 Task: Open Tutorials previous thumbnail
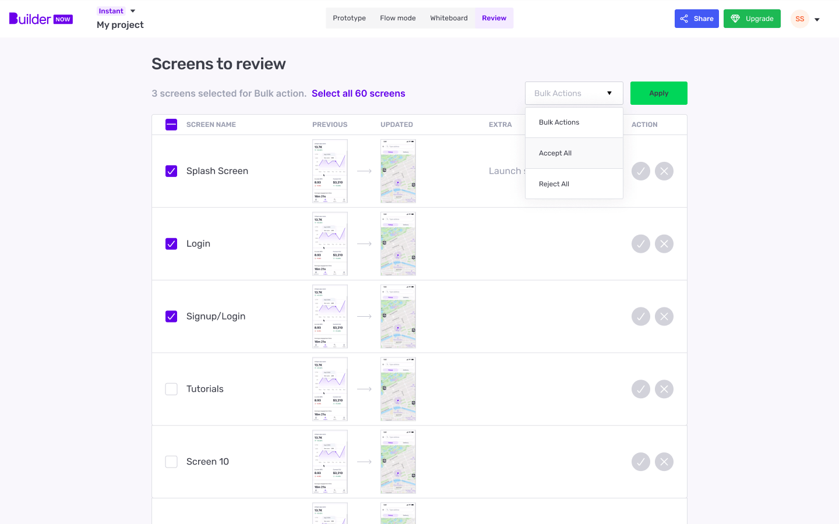tap(330, 389)
